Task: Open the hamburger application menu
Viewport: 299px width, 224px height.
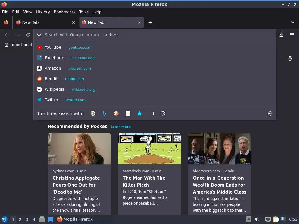Action: (x=292, y=35)
